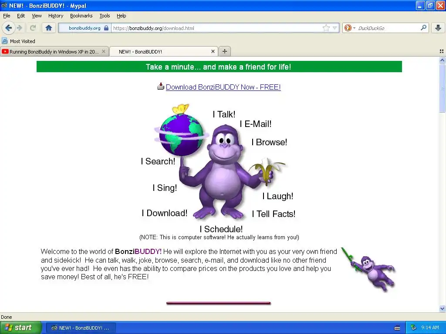Close the NEW! - BonziBUDDY! tab

(213, 51)
